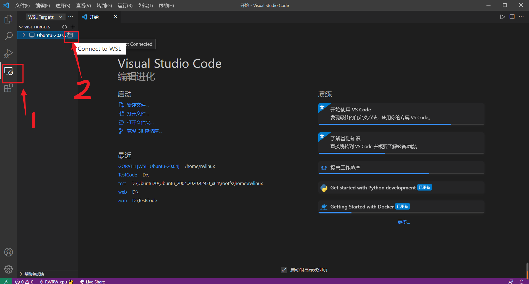Open the 运行(R) menu
This screenshot has width=529, height=284.
[x=125, y=6]
